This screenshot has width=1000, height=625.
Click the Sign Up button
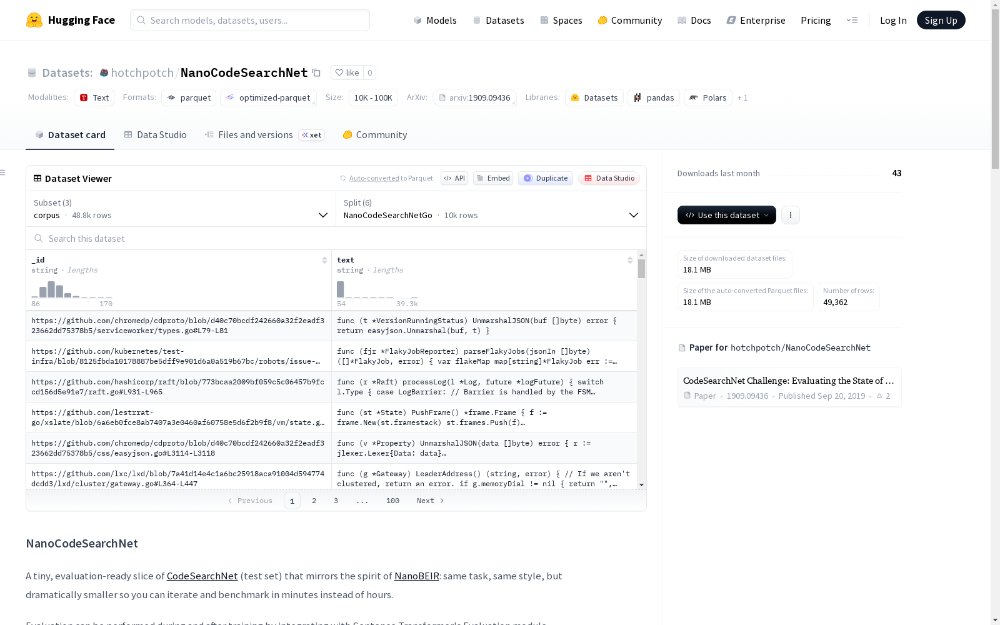941,20
